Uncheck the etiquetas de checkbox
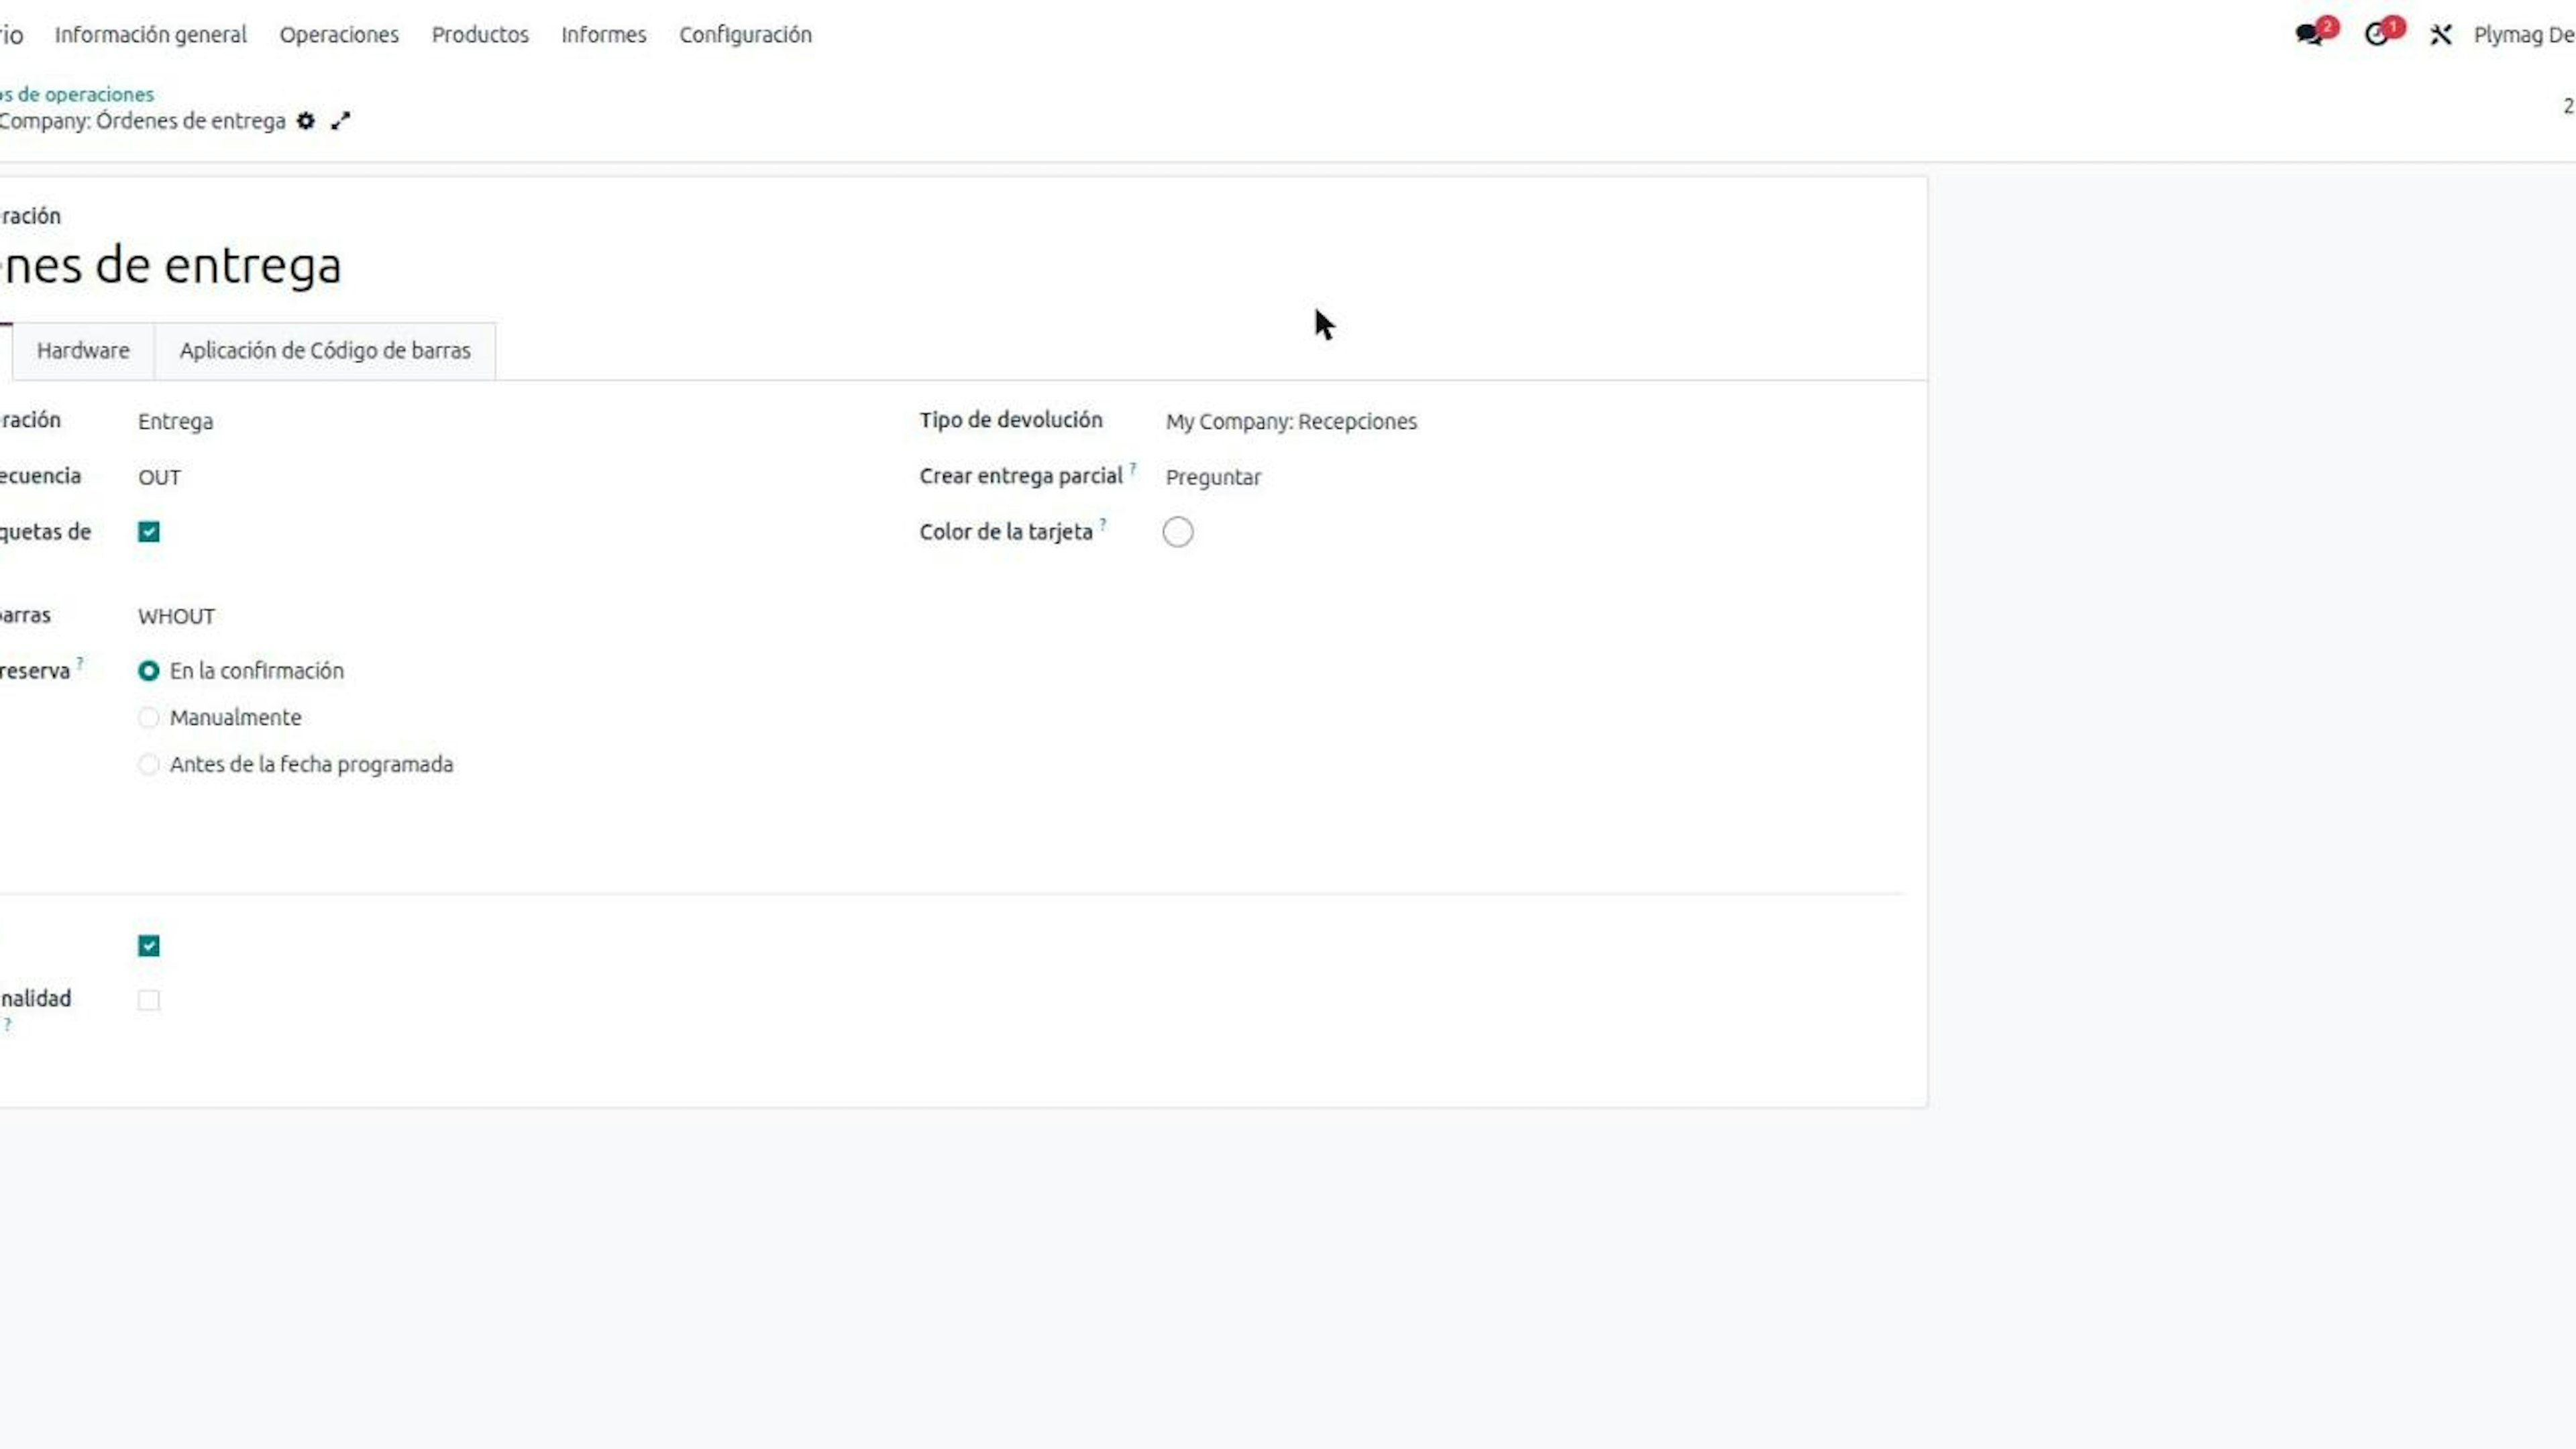The width and height of the screenshot is (2576, 1449). 149,532
